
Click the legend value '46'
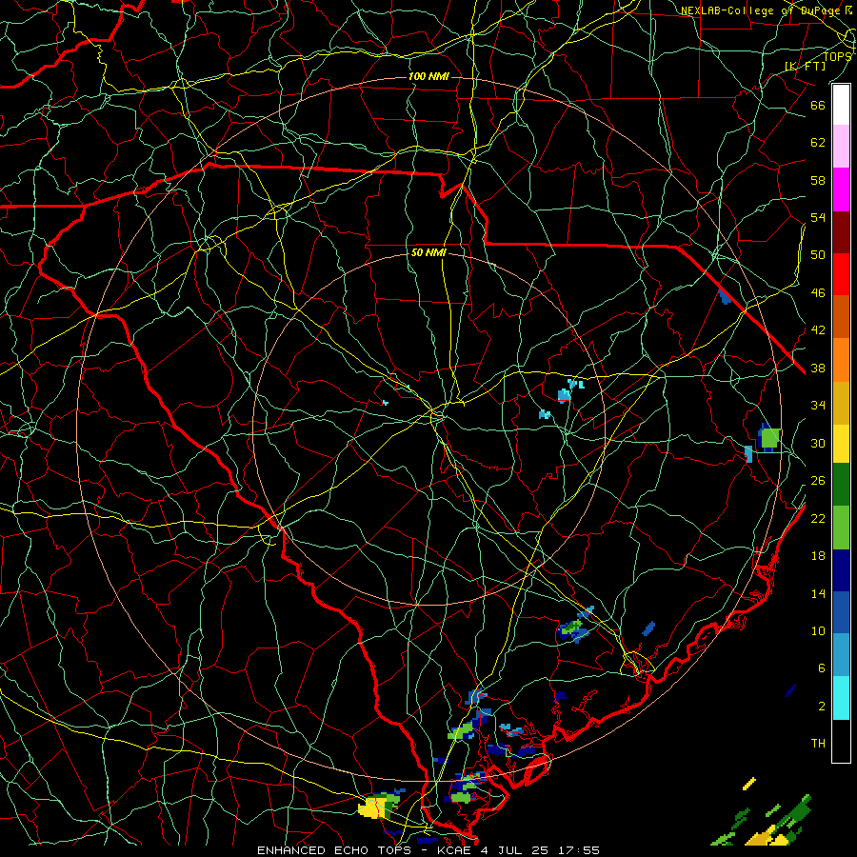pos(818,293)
